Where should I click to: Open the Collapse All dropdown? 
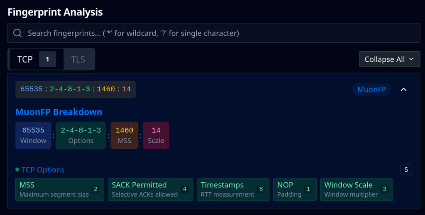[x=389, y=59]
